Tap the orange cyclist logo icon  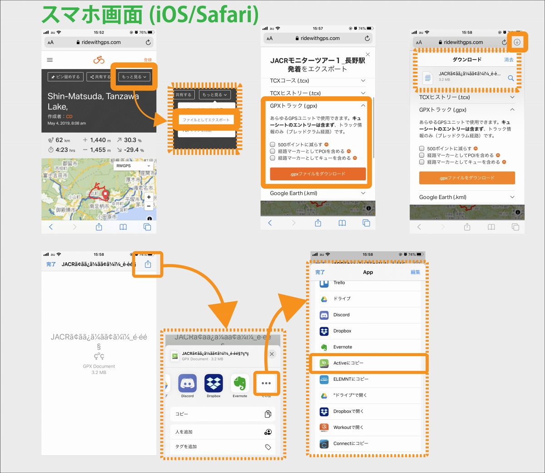pyautogui.click(x=99, y=60)
